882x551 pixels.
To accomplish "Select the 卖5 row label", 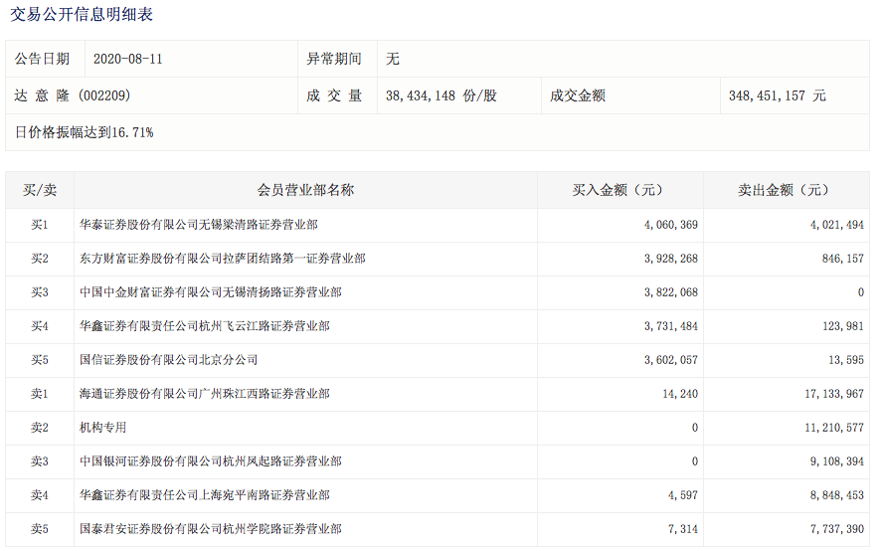I will coord(40,529).
